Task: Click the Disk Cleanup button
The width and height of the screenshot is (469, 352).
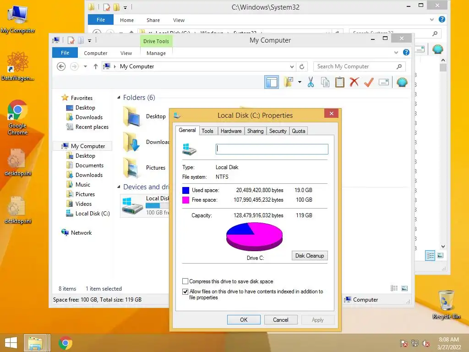Action: (310, 256)
